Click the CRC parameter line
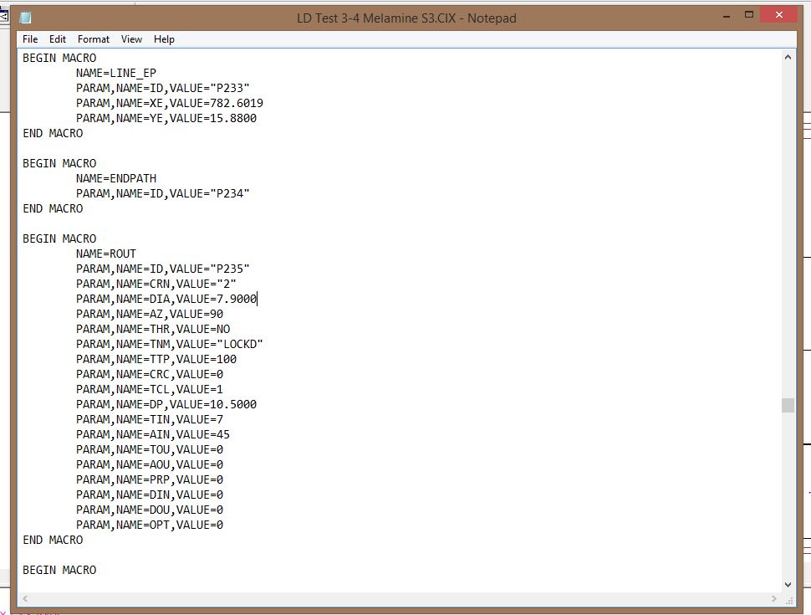 click(150, 374)
